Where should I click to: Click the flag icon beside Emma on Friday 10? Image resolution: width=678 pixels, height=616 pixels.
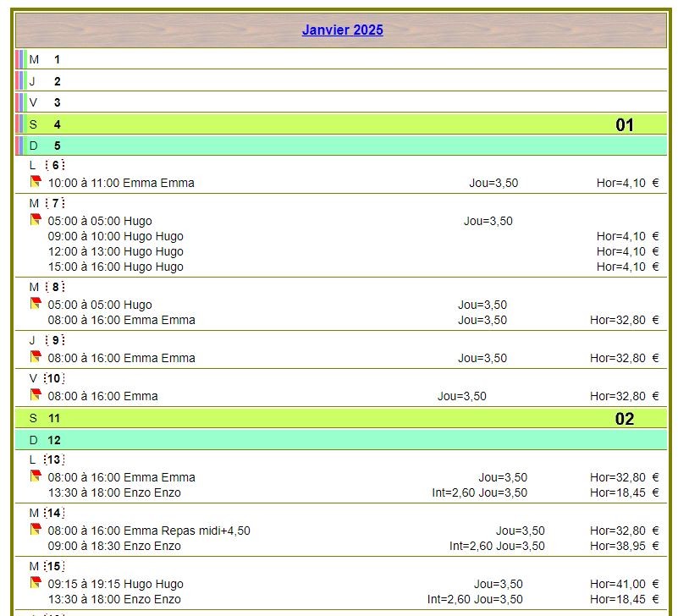point(35,395)
